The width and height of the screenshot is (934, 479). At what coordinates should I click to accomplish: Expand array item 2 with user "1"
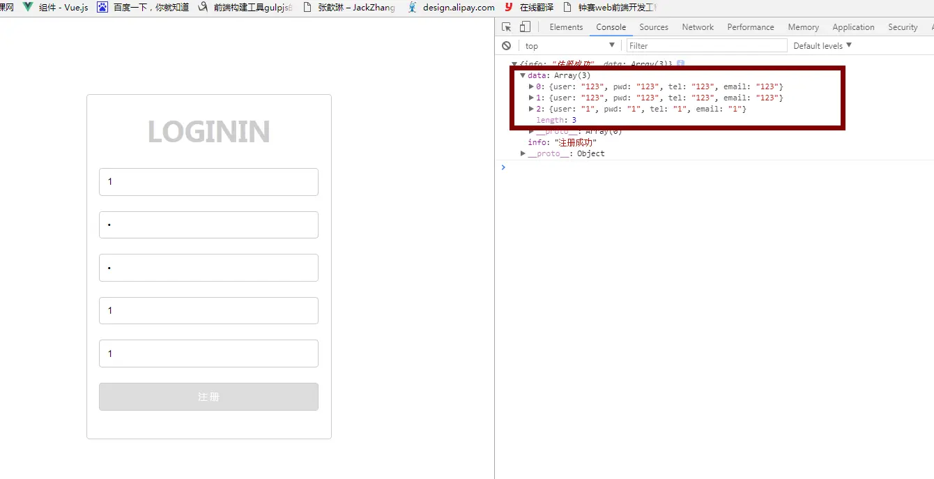532,109
